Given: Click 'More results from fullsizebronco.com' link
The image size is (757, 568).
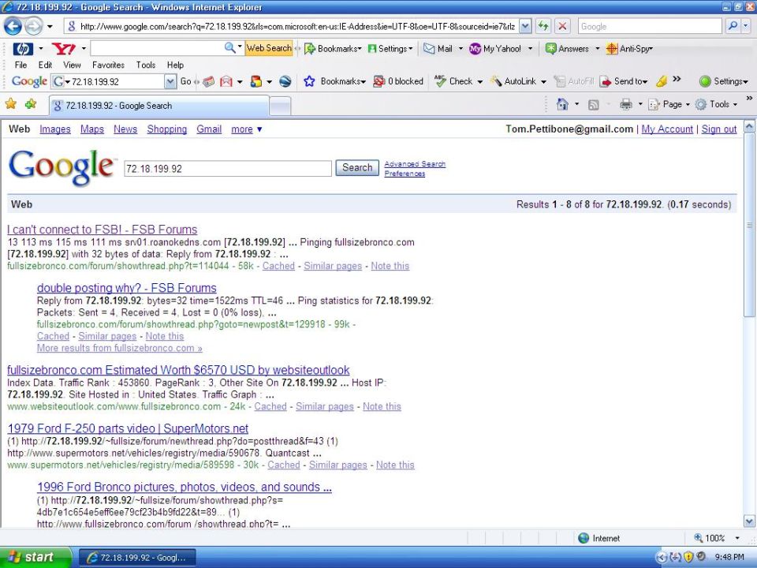Looking at the screenshot, I should (119, 348).
